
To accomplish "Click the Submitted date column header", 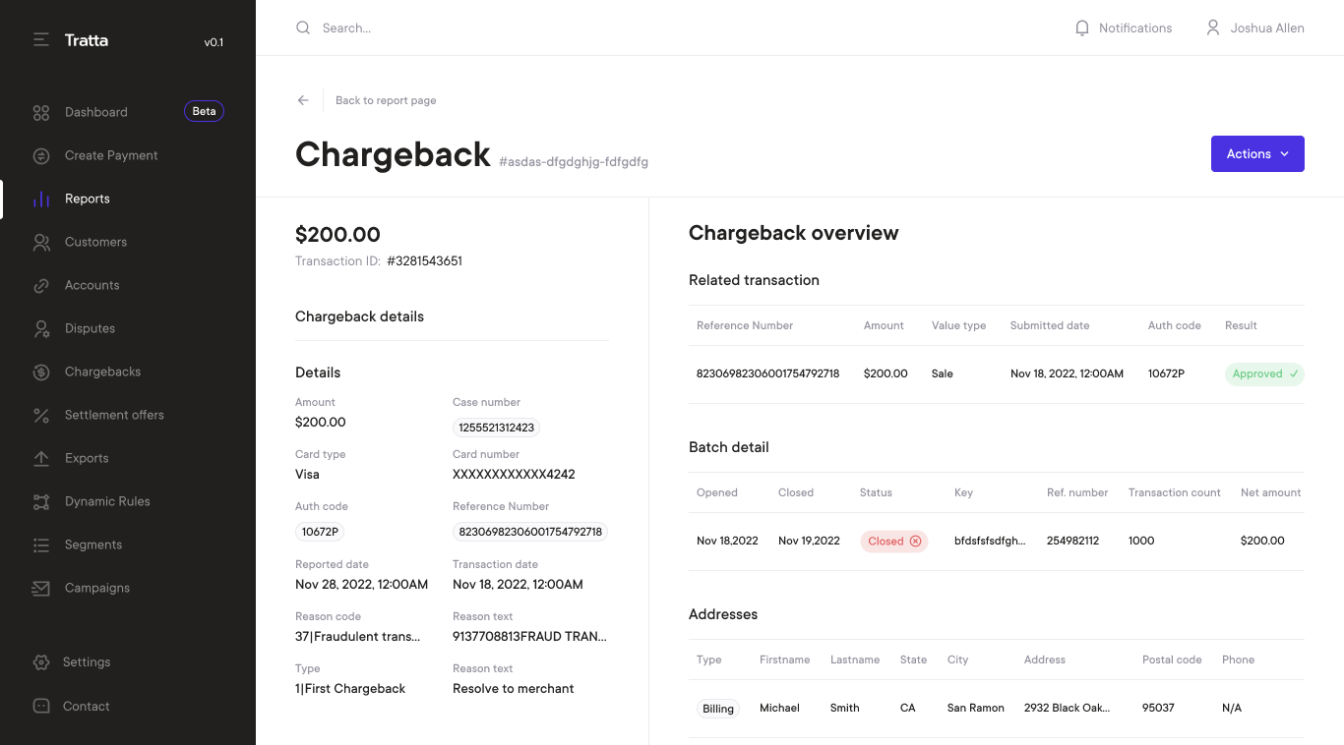I will (1050, 325).
